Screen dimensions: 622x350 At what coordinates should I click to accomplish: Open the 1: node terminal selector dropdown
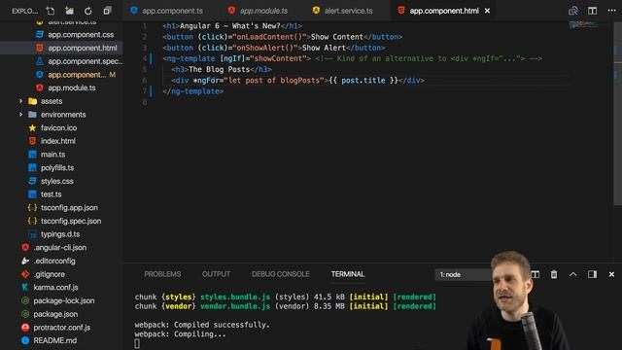(x=464, y=274)
